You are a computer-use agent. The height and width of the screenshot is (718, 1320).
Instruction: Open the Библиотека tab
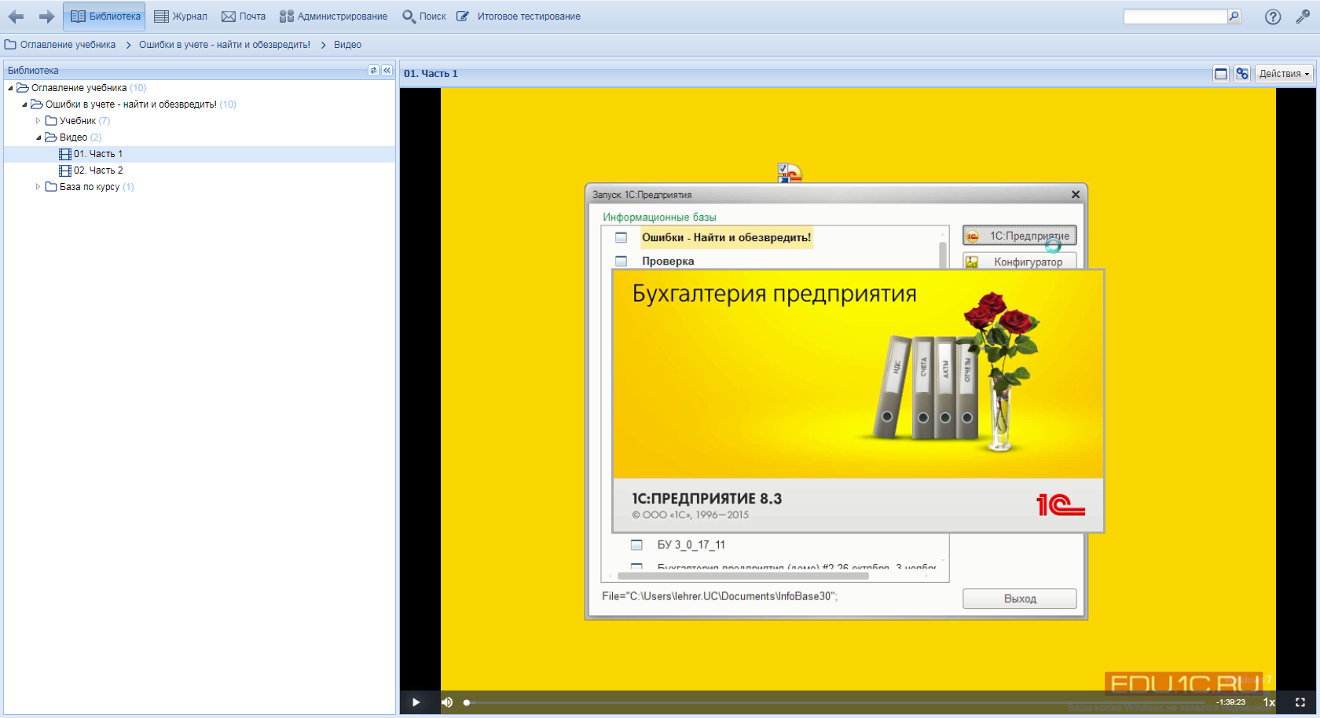click(104, 16)
